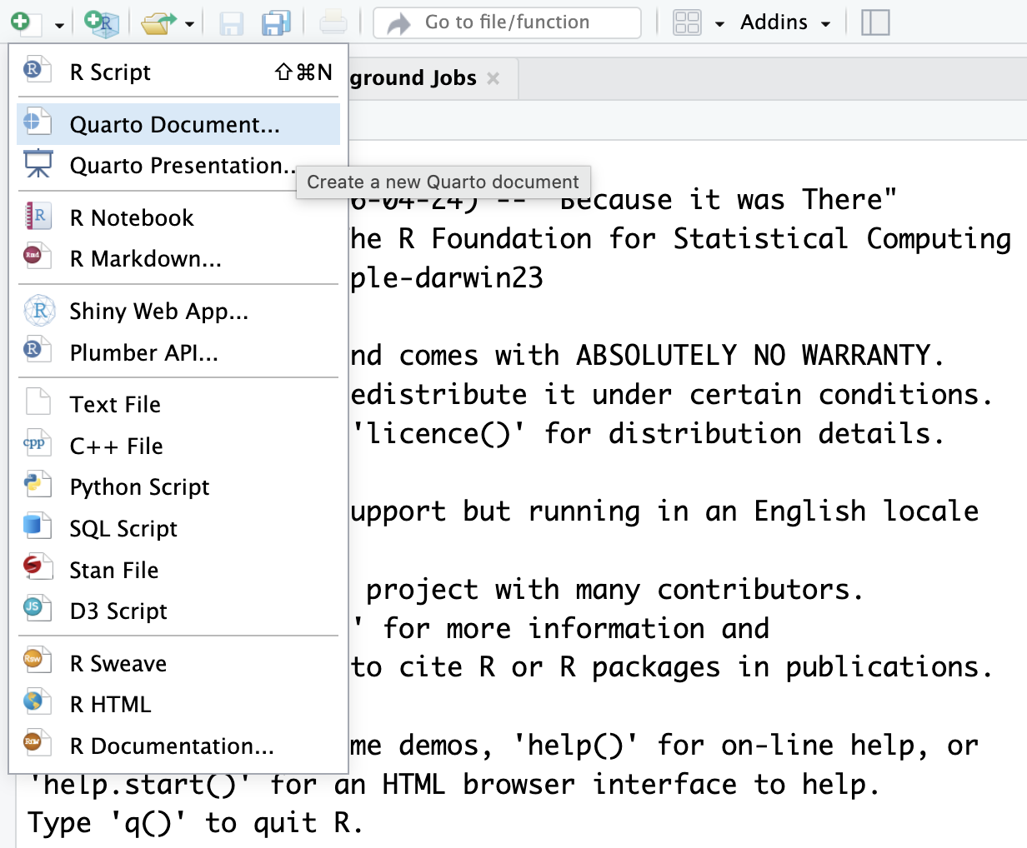Click console text "Type 'q()' to quit R."

[196, 823]
